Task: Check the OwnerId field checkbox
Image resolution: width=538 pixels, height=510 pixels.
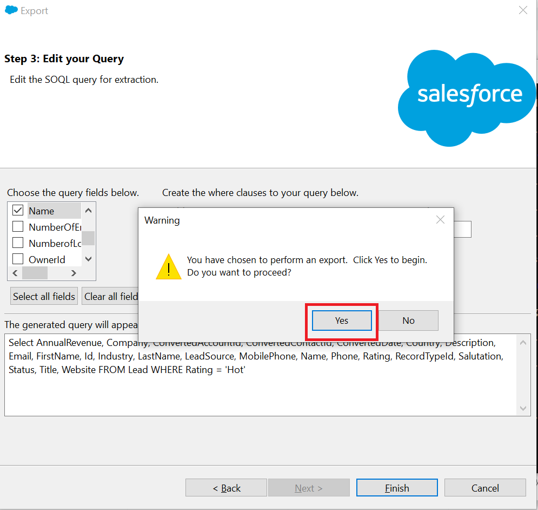Action: pos(18,259)
